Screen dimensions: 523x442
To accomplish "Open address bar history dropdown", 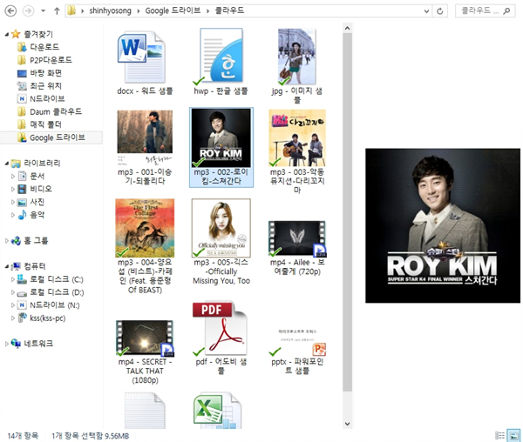I will 426,11.
